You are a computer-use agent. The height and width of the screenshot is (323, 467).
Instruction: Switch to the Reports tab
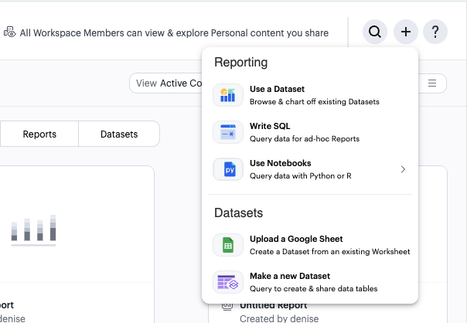[x=39, y=134]
